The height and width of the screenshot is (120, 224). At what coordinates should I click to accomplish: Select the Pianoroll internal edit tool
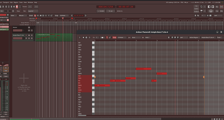(x=110, y=38)
